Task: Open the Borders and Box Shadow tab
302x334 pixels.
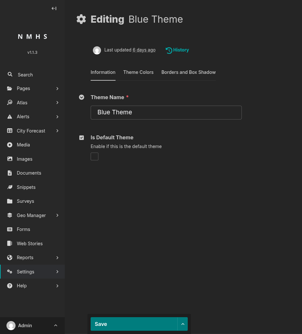Action: [x=188, y=73]
